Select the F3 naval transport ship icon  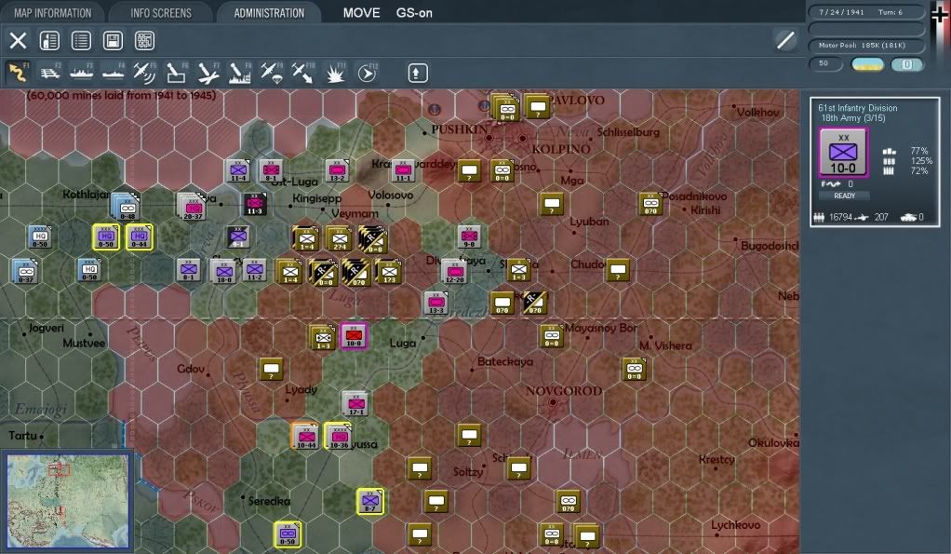pyautogui.click(x=81, y=73)
